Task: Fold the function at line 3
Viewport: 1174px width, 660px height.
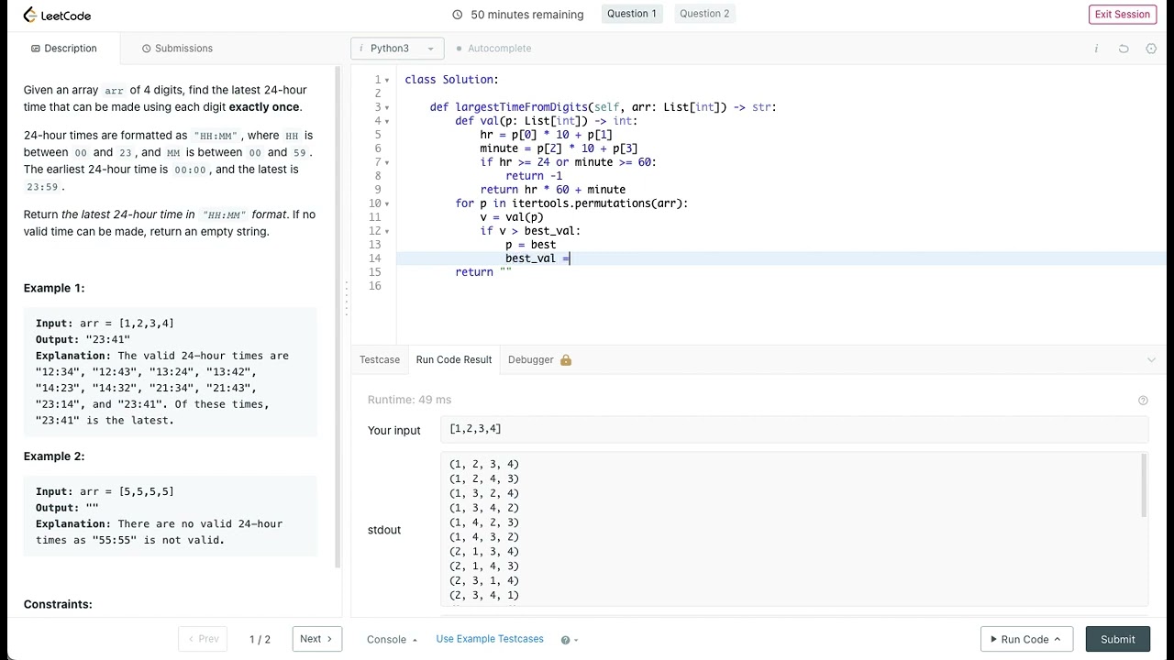Action: tap(387, 108)
